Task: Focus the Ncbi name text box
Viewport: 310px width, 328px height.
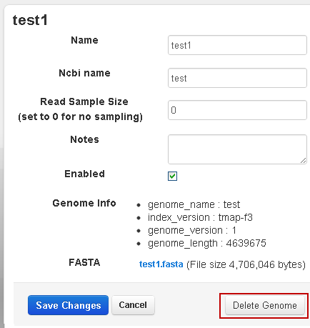Action: (x=237, y=78)
